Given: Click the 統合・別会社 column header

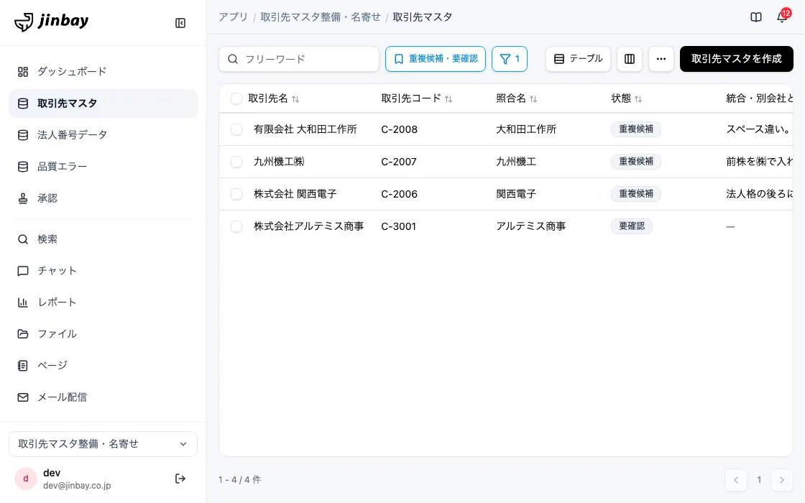Looking at the screenshot, I should click(x=759, y=98).
